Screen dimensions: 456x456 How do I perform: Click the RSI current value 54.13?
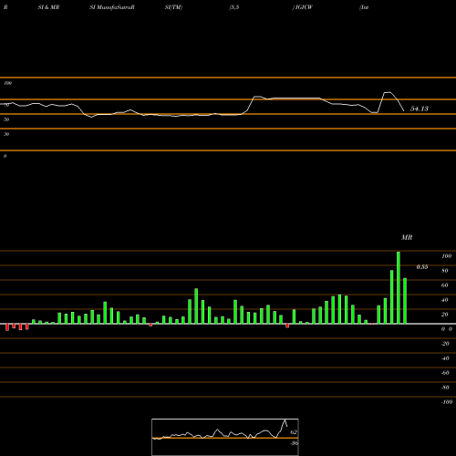[420, 109]
